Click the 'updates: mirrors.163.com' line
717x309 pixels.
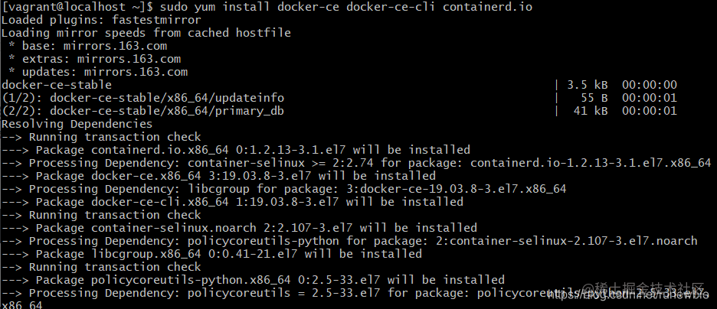[98, 72]
